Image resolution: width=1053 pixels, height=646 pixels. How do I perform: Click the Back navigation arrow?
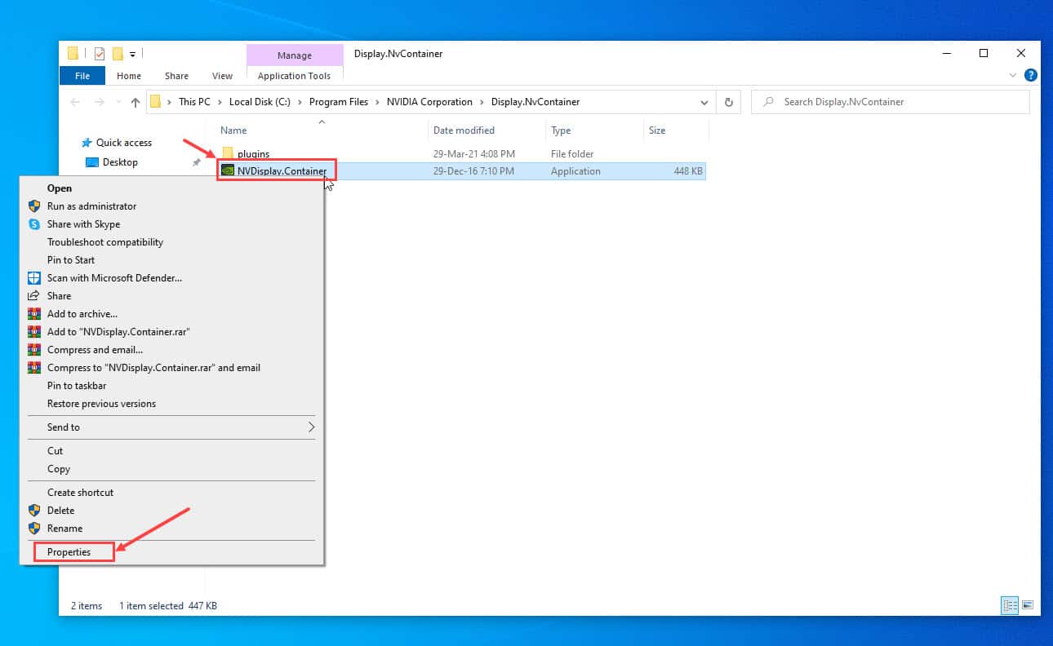[75, 102]
